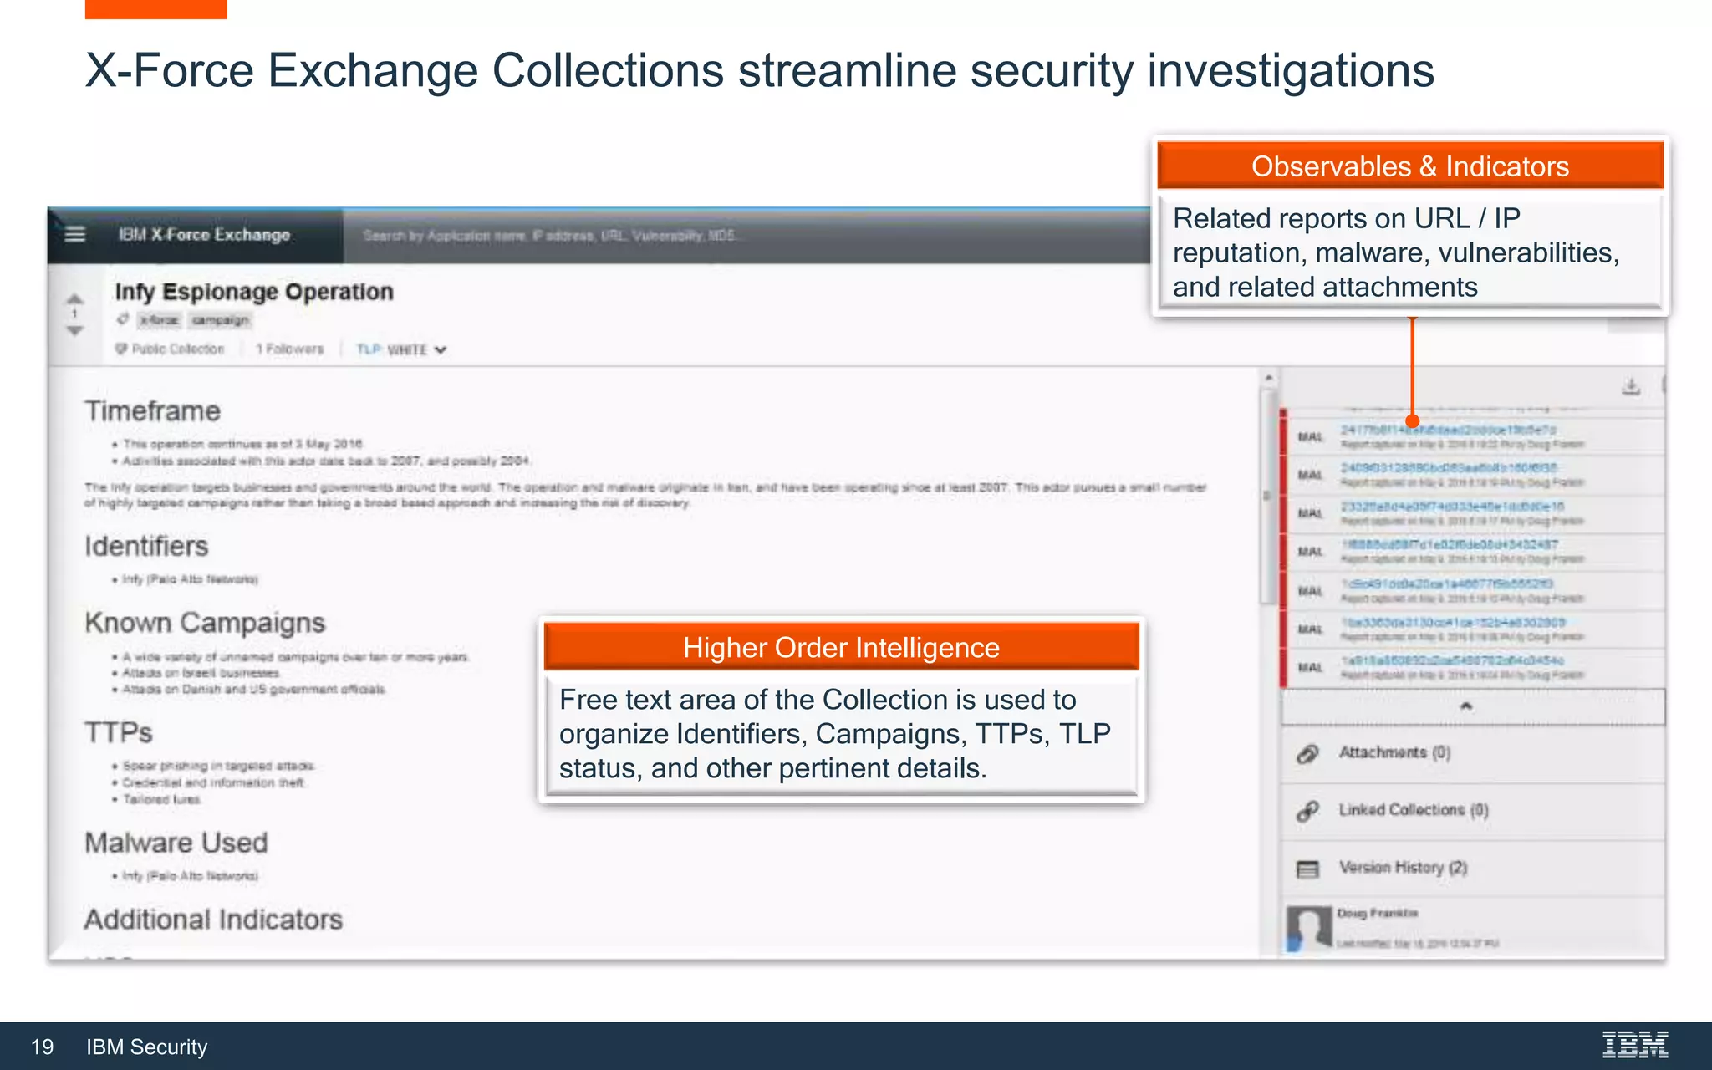Image resolution: width=1712 pixels, height=1070 pixels.
Task: Click the TTPs heading
Action: [119, 732]
